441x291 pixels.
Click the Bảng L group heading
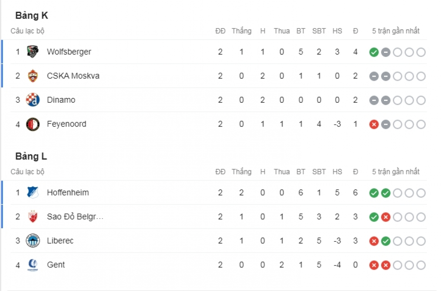31,157
